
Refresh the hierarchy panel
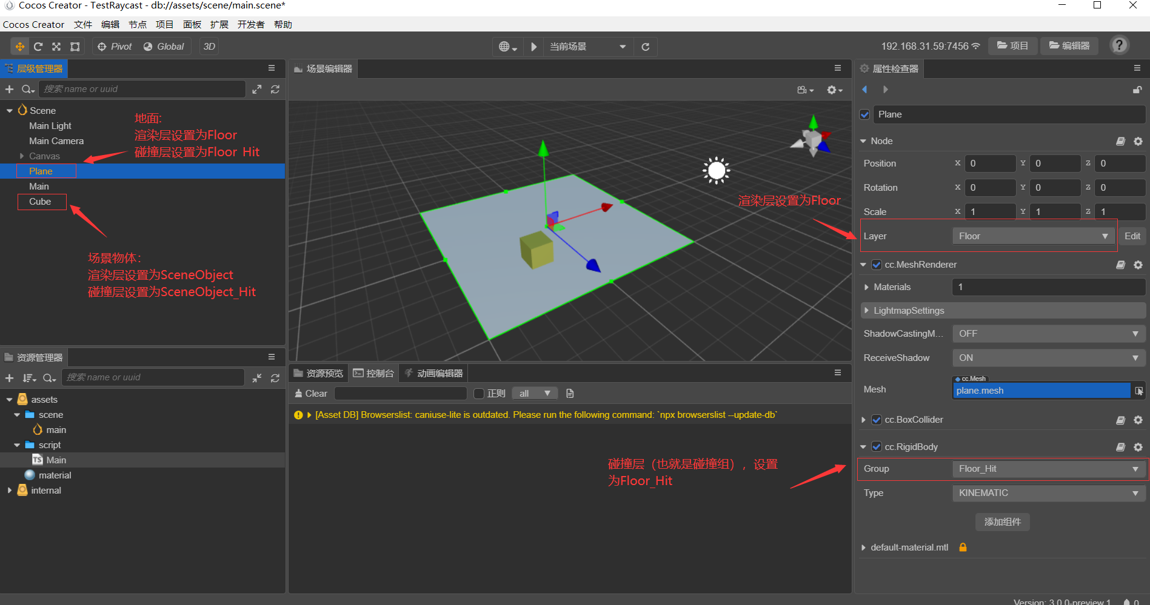click(x=275, y=89)
